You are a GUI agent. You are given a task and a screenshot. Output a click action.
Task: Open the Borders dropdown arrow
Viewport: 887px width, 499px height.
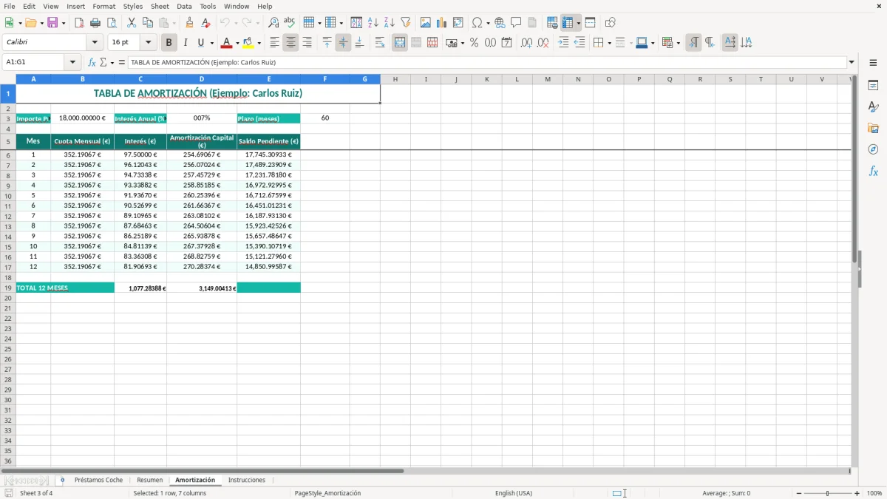point(609,43)
